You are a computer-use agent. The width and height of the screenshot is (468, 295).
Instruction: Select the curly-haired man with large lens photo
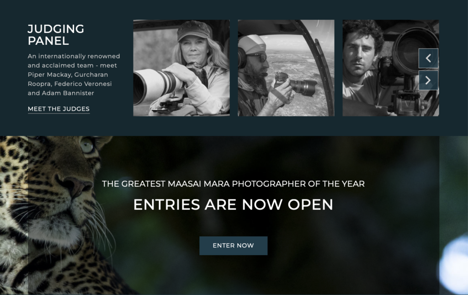tap(391, 68)
